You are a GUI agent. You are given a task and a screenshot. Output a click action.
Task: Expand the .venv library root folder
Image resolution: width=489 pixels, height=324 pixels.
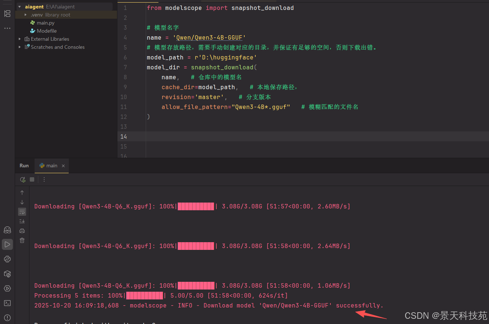[25, 15]
